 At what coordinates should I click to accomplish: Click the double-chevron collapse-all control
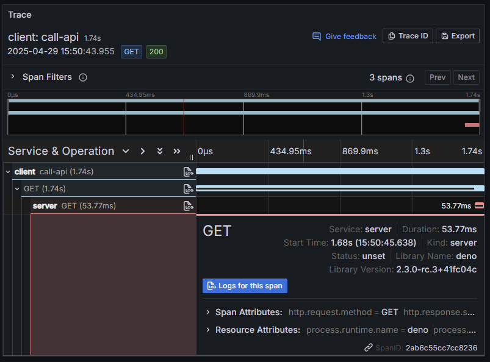[160, 151]
